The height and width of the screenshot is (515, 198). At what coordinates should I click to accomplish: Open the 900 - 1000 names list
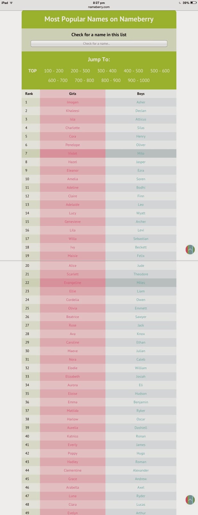pyautogui.click(x=139, y=80)
